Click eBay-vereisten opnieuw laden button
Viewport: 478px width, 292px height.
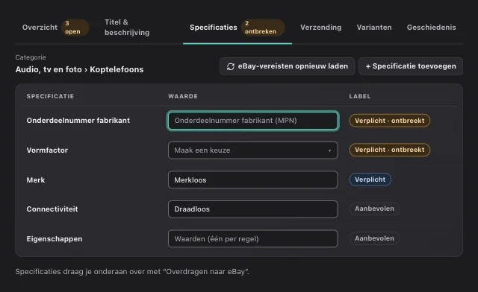coord(287,66)
